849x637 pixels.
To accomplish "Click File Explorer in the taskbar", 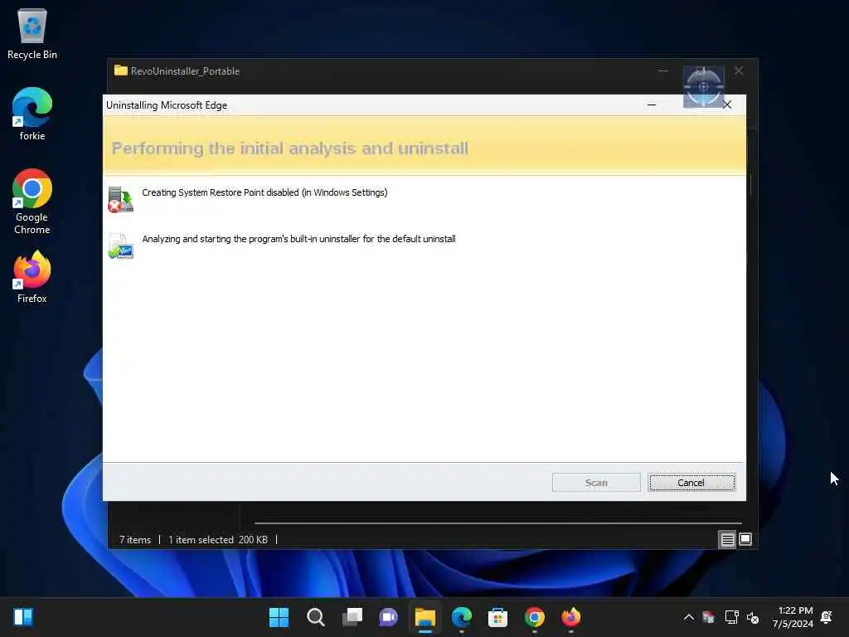I will click(425, 617).
